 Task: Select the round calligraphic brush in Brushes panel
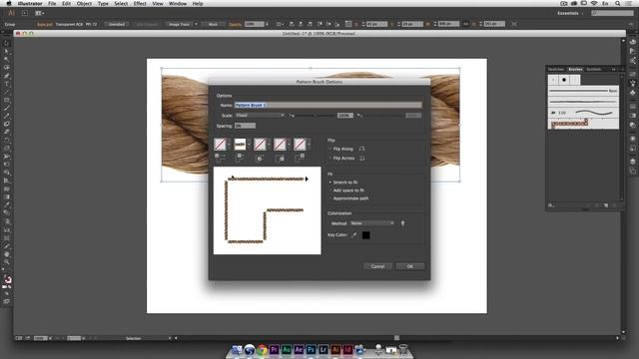(564, 80)
